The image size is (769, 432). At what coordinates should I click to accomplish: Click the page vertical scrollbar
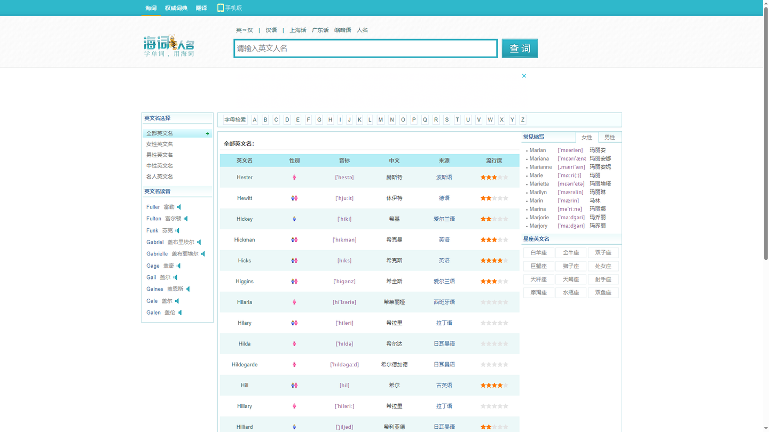point(766,133)
